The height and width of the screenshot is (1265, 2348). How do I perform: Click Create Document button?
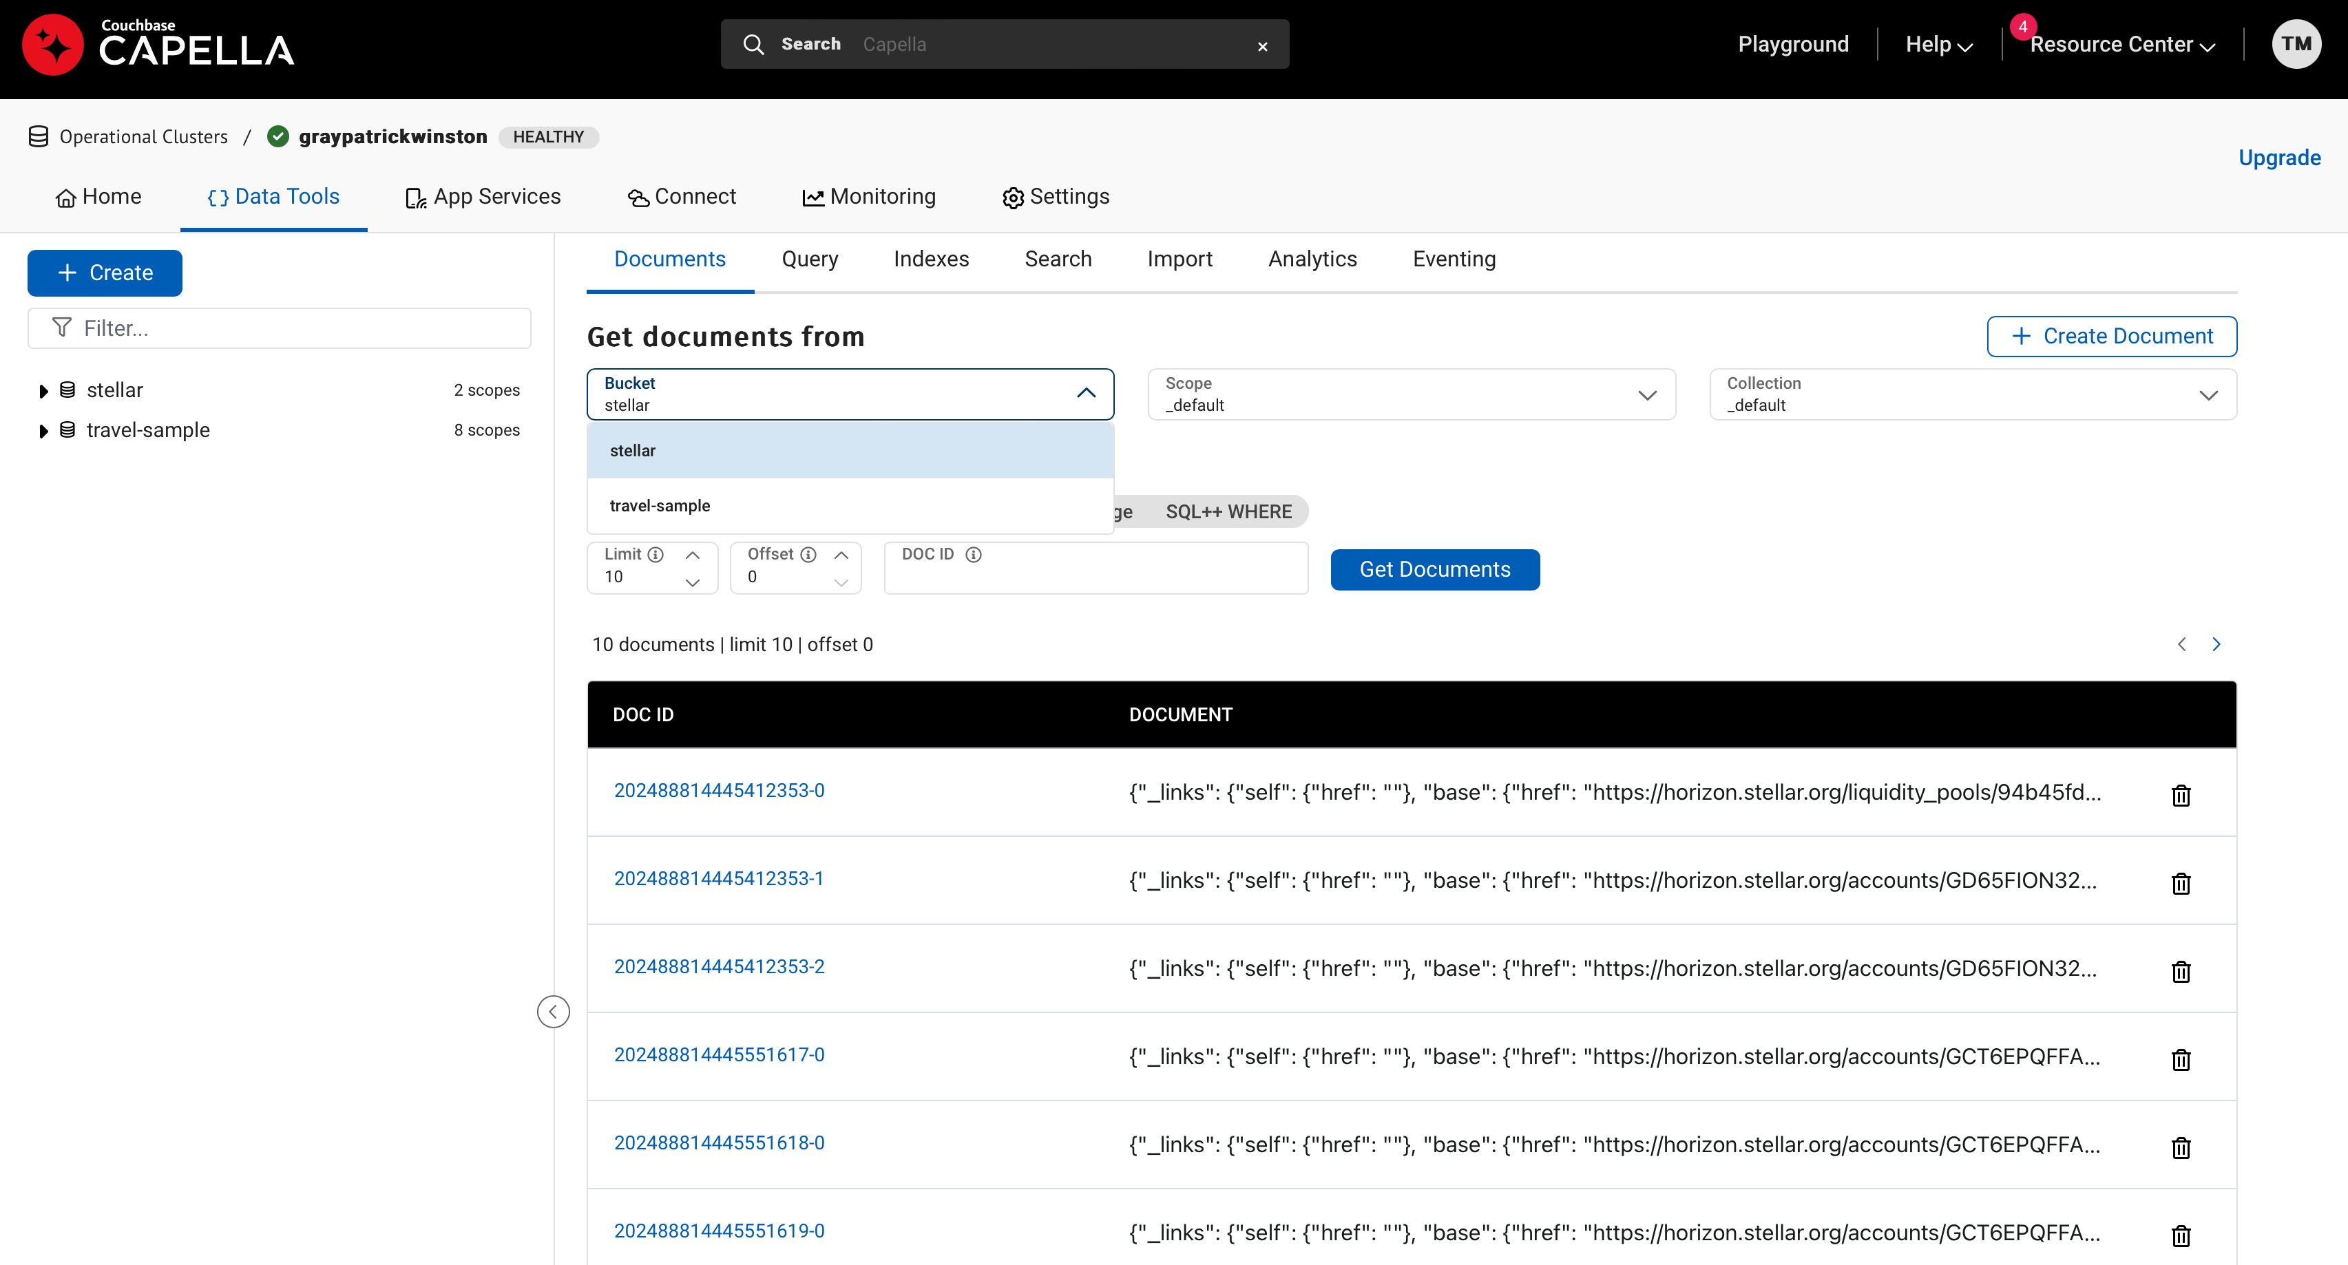pyautogui.click(x=2111, y=337)
